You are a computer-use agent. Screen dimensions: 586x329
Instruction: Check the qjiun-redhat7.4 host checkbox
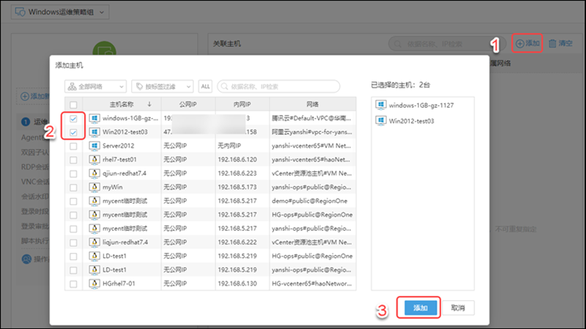(73, 174)
